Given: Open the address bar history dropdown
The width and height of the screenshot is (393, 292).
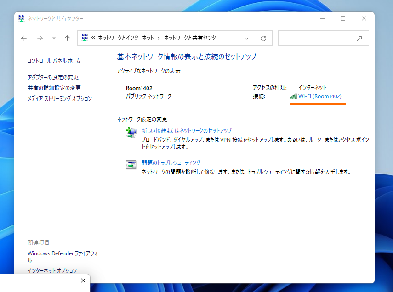Looking at the screenshot, I should pos(246,38).
